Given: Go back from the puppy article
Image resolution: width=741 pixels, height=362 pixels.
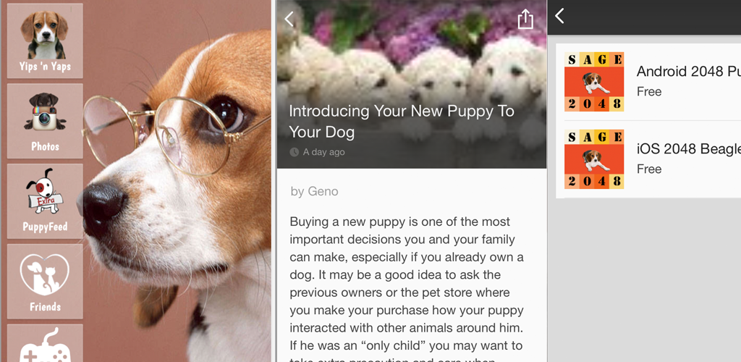Looking at the screenshot, I should tap(289, 19).
